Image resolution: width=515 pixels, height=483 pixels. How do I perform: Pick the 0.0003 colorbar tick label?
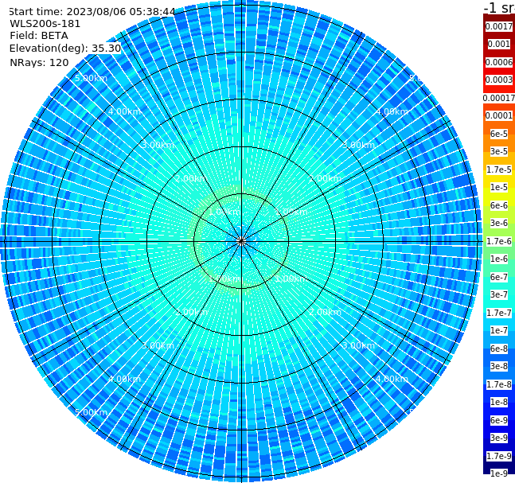pyautogui.click(x=499, y=80)
